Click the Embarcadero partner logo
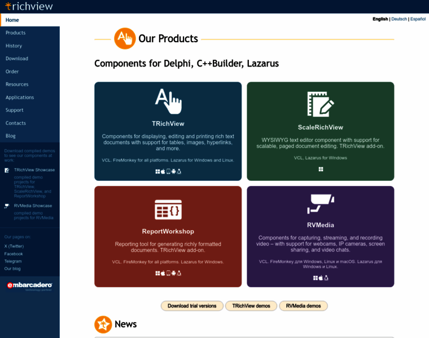This screenshot has height=338, width=429. pos(29,286)
